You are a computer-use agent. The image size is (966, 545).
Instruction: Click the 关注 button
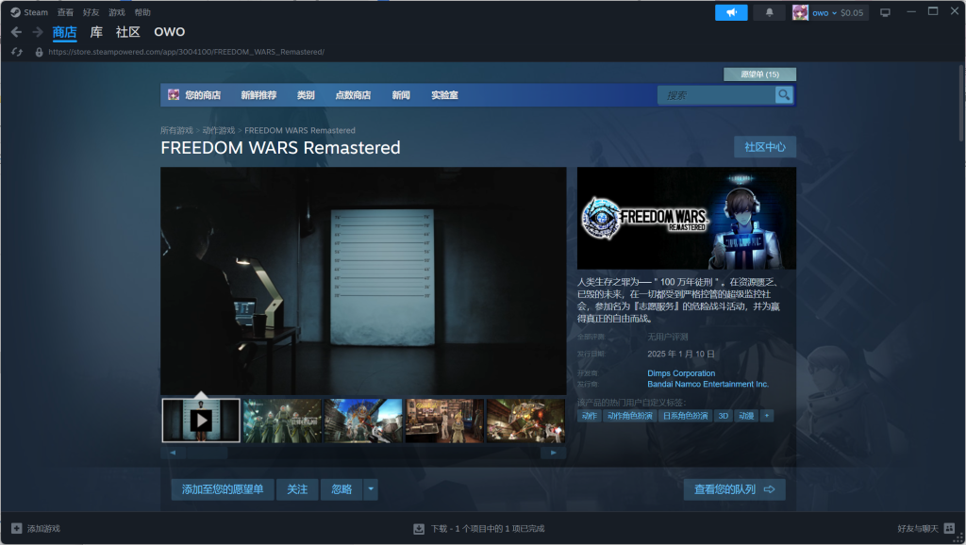pyautogui.click(x=297, y=489)
